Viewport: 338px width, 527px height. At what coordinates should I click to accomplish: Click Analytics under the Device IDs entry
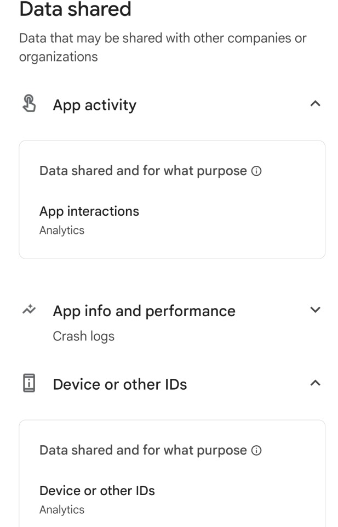pos(62,510)
